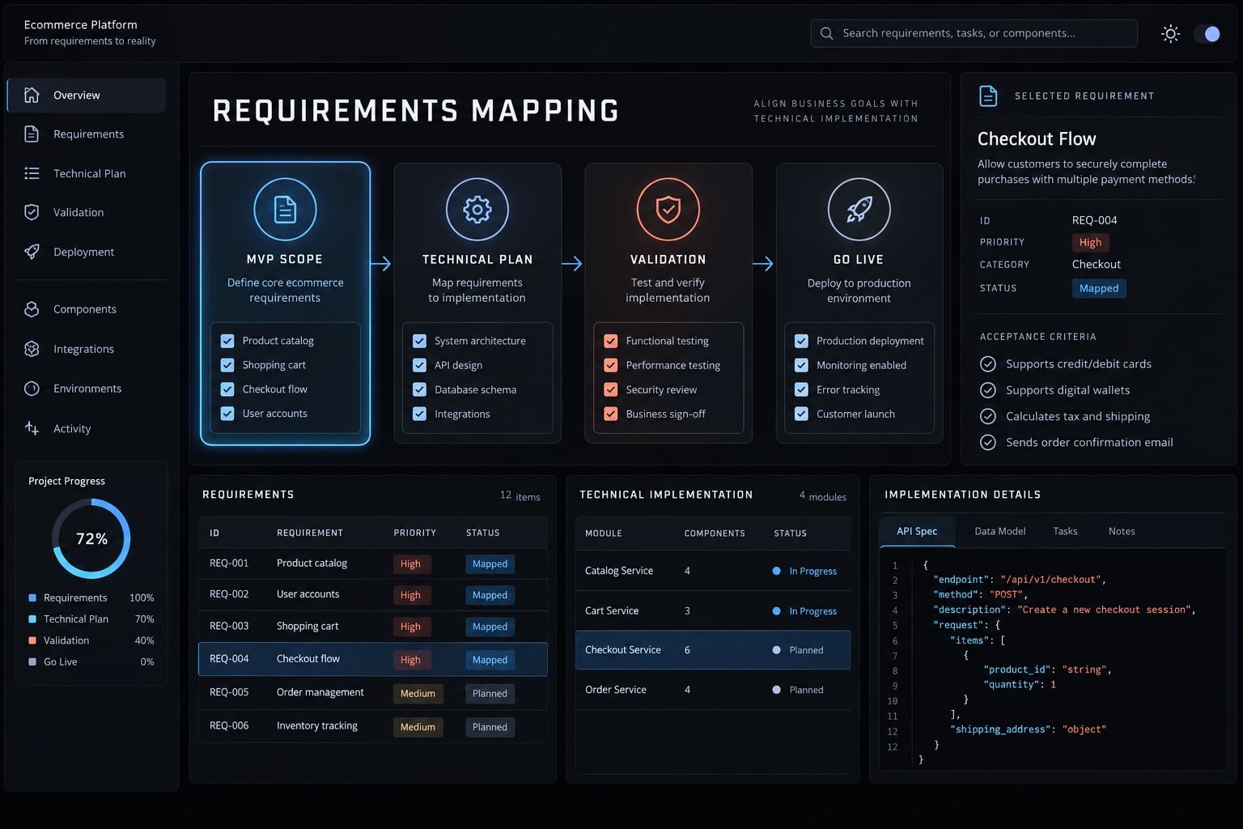Select the Technical Plan list icon
The image size is (1243, 829).
(x=32, y=173)
